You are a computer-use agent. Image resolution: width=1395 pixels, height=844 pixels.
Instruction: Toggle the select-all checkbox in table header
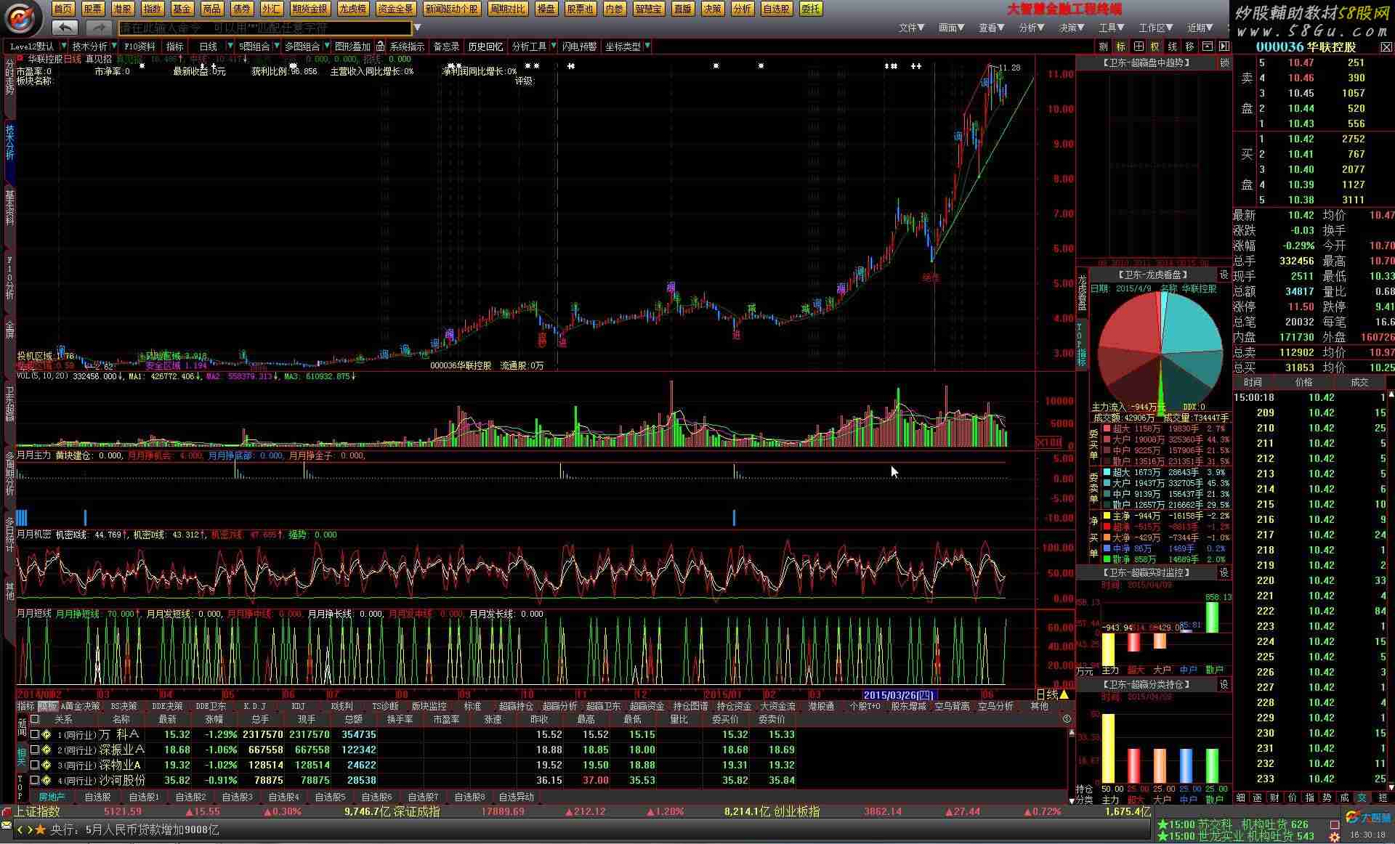(x=35, y=719)
